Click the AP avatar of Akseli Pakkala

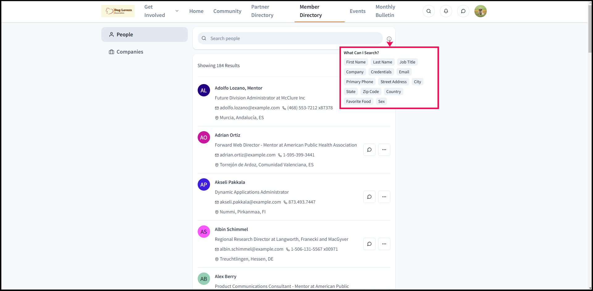click(204, 184)
